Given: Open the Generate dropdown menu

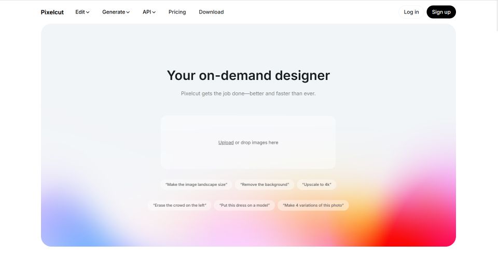Looking at the screenshot, I should (x=116, y=12).
